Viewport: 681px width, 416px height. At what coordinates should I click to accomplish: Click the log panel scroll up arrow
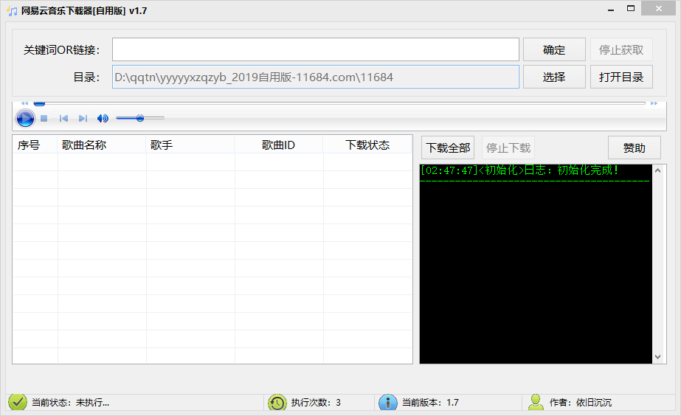[657, 170]
